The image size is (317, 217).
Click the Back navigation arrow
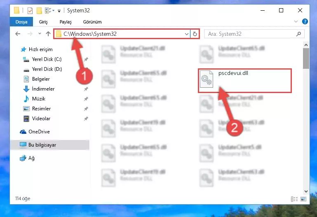click(x=18, y=34)
